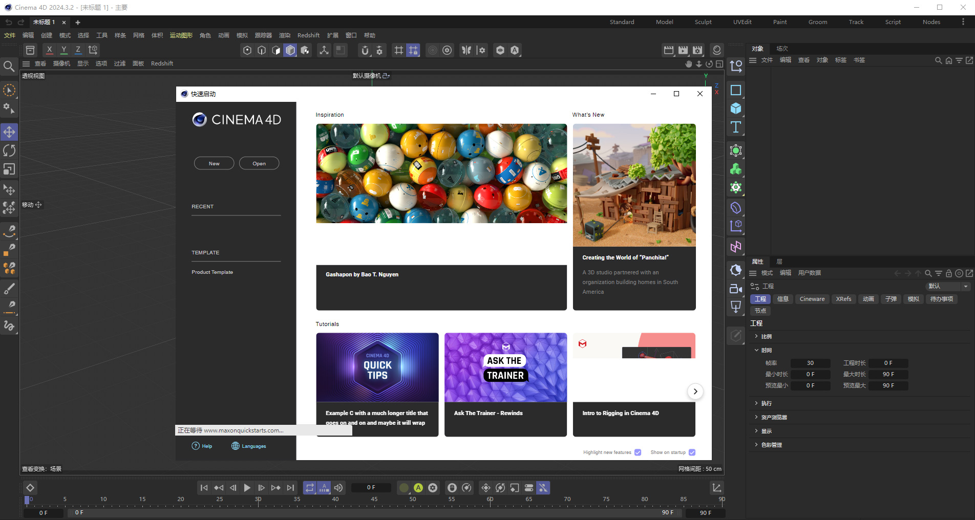Open the 默认 dropdown in attributes
975x520 pixels.
click(x=948, y=286)
